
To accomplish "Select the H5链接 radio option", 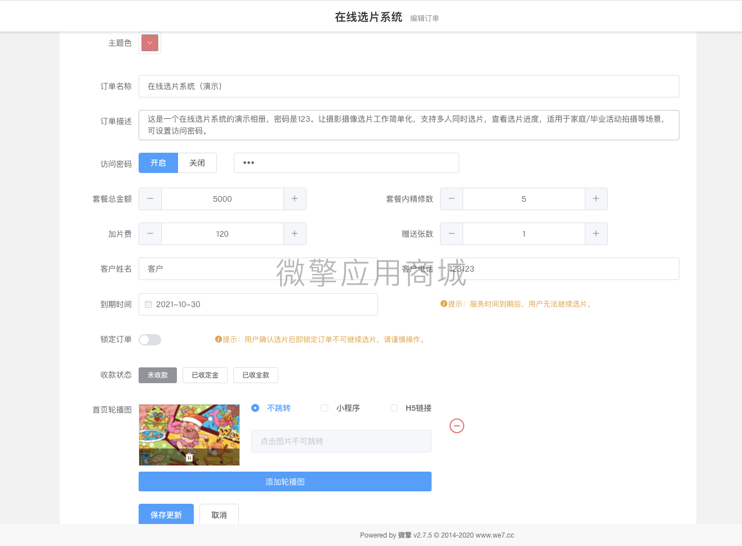I will click(411, 408).
